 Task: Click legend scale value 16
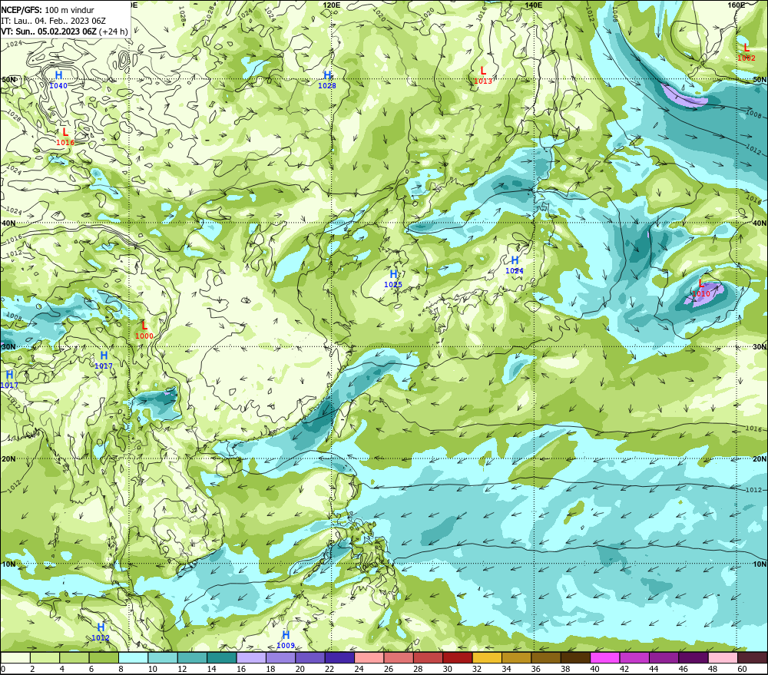[x=241, y=669]
